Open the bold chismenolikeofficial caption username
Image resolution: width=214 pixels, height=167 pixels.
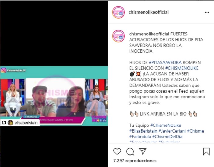[149, 34]
